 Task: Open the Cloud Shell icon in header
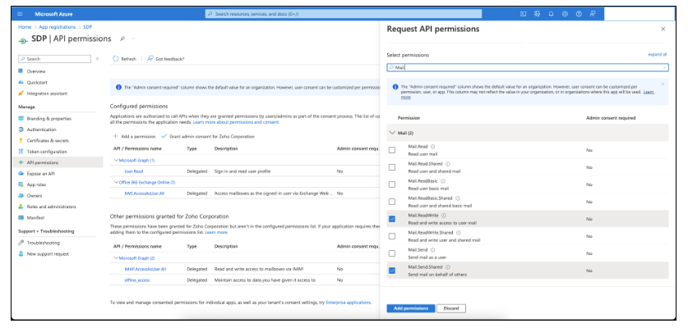524,14
